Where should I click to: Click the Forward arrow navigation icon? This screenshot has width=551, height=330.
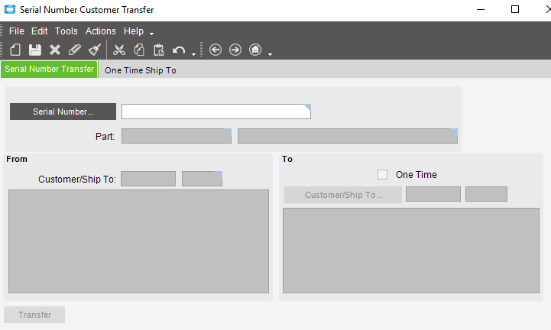[x=235, y=50]
